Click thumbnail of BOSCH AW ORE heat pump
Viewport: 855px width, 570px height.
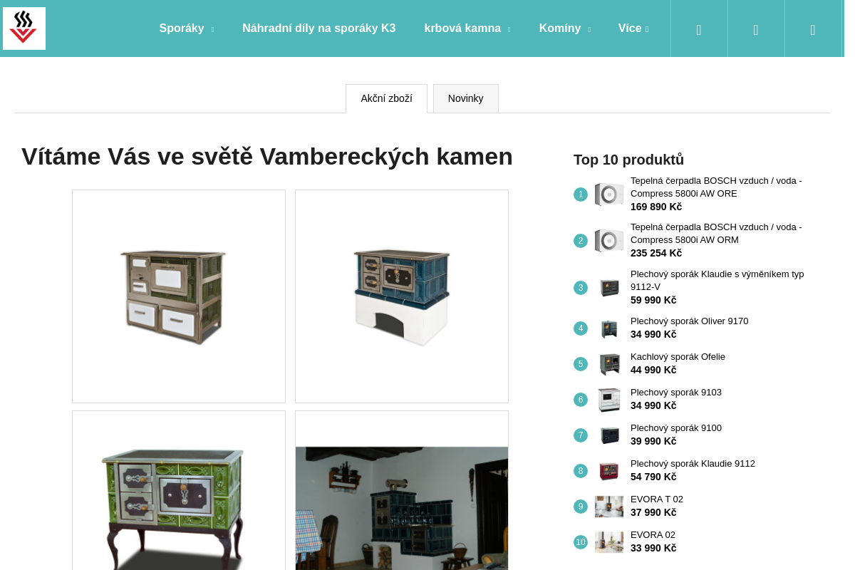coord(609,195)
